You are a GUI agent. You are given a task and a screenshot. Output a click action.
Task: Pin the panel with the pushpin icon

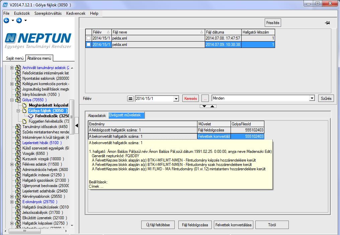point(327,23)
